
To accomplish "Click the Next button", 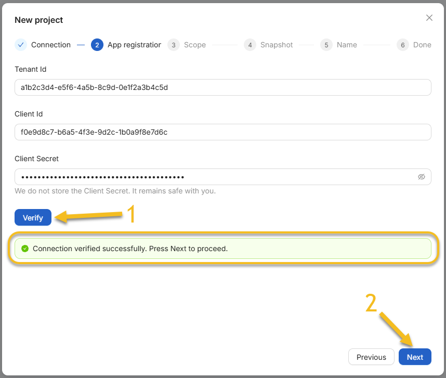I will point(415,357).
